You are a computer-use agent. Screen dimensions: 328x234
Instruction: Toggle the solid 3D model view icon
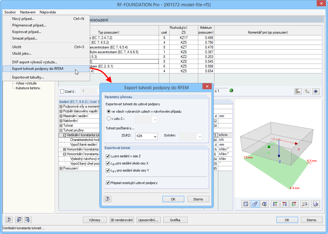255,204
